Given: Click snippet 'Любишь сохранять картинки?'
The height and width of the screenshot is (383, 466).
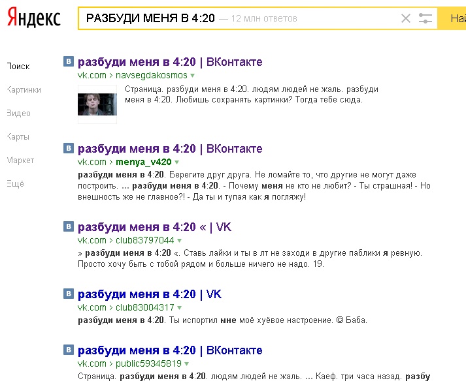Looking at the screenshot, I should (x=234, y=100).
